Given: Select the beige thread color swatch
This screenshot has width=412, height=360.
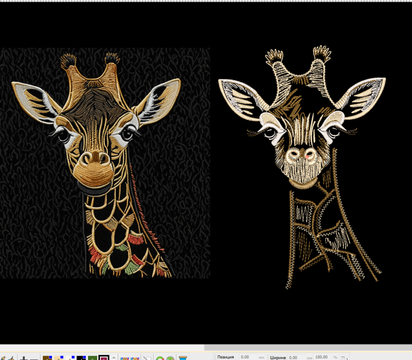Looking at the screenshot, I should tap(59, 358).
